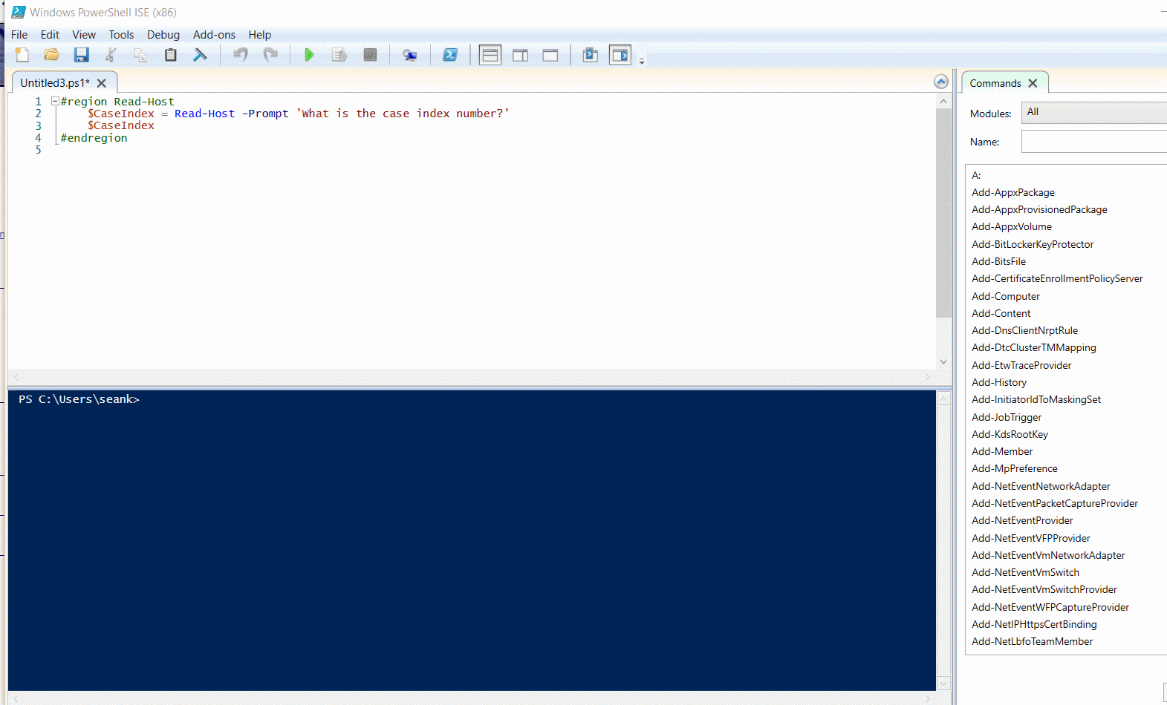Viewport: 1167px width, 705px height.
Task: Select Add-JobTrigger command
Action: coord(1007,417)
